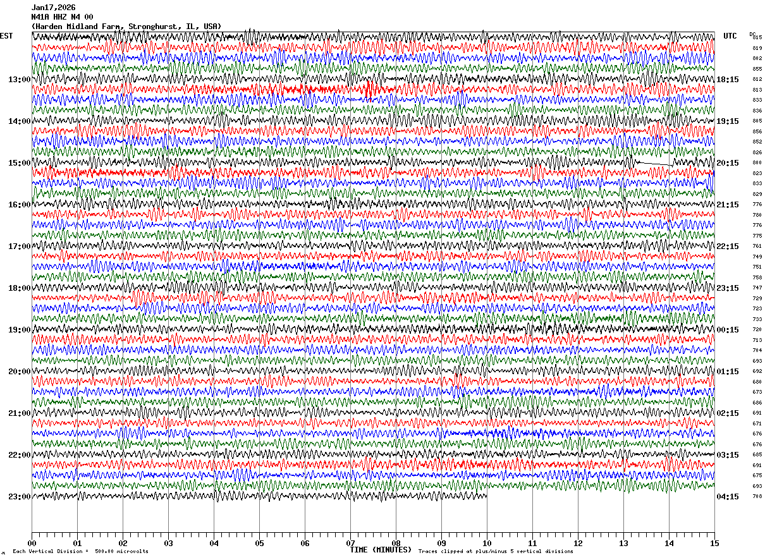The width and height of the screenshot is (765, 560).
Task: Click the UTC column header
Action: point(730,36)
